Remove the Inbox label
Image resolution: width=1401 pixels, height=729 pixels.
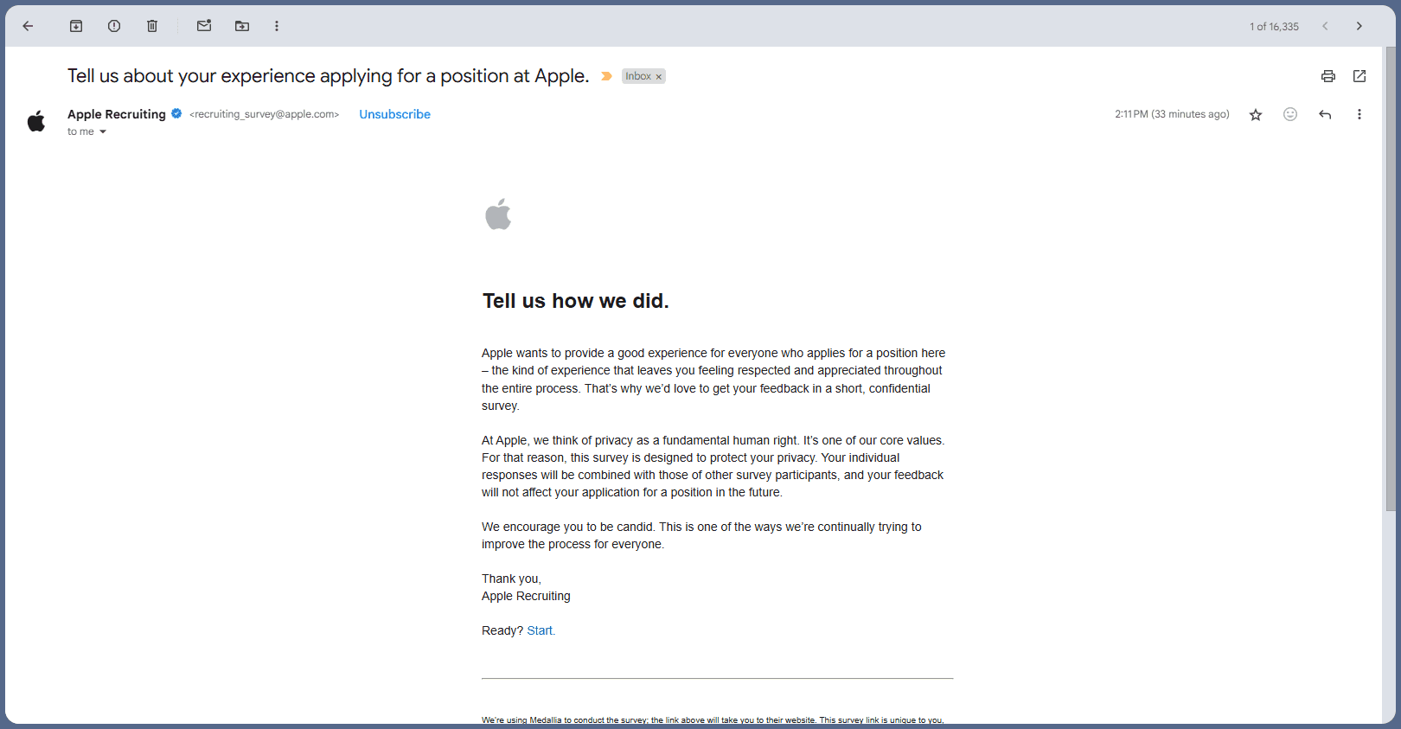click(659, 77)
